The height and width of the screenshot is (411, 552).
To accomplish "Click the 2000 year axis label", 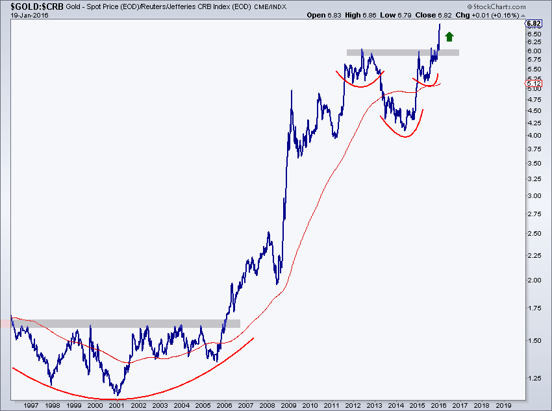I will tap(95, 406).
